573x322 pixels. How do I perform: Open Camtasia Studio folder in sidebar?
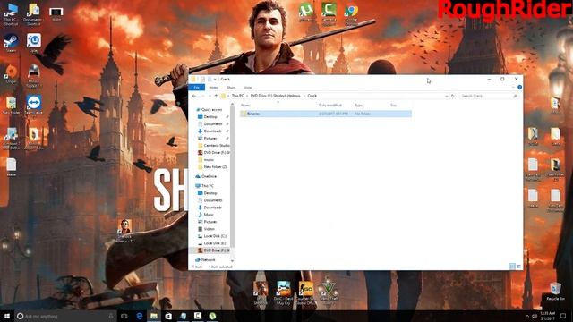pos(214,145)
